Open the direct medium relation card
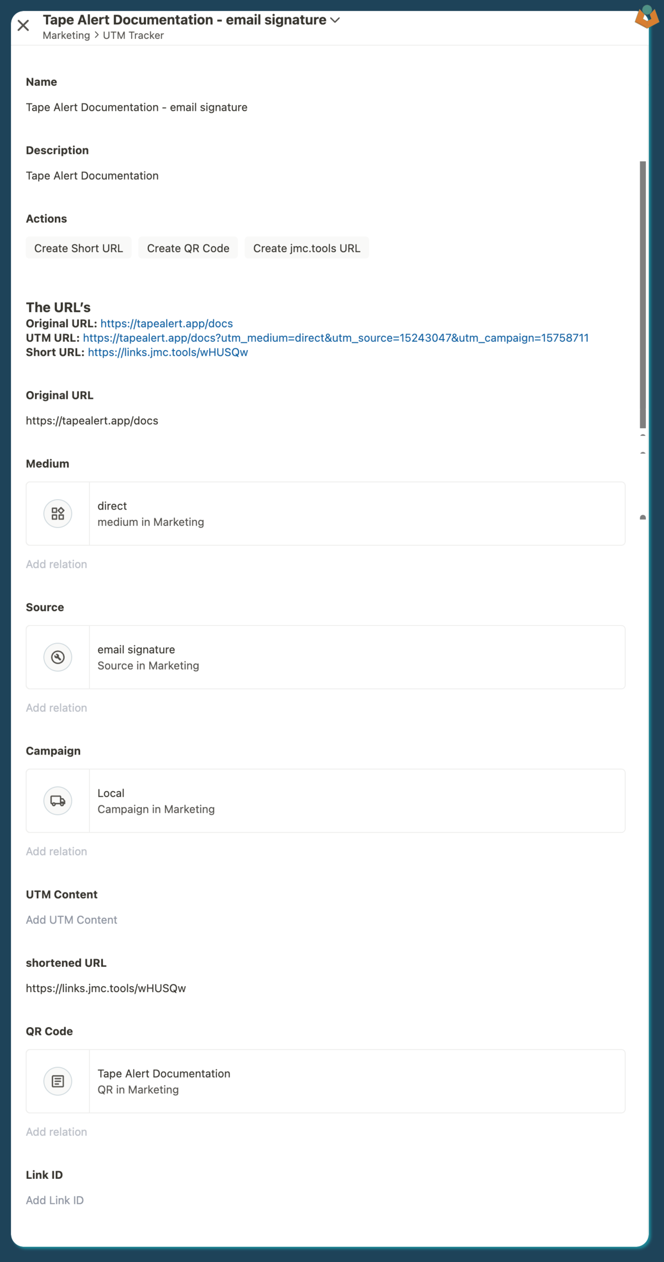Viewport: 664px width, 1262px height. tap(325, 514)
